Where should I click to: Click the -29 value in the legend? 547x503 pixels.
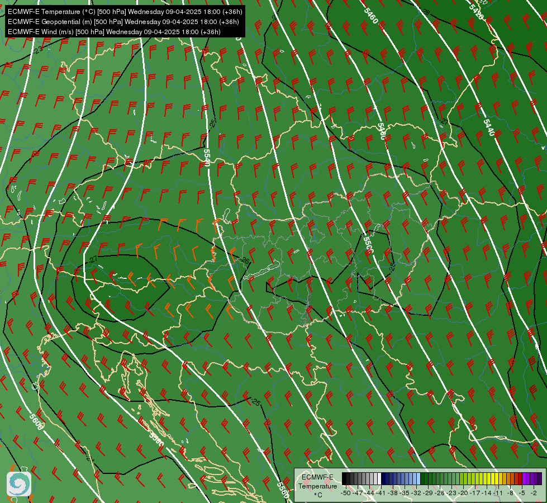tap(428, 493)
